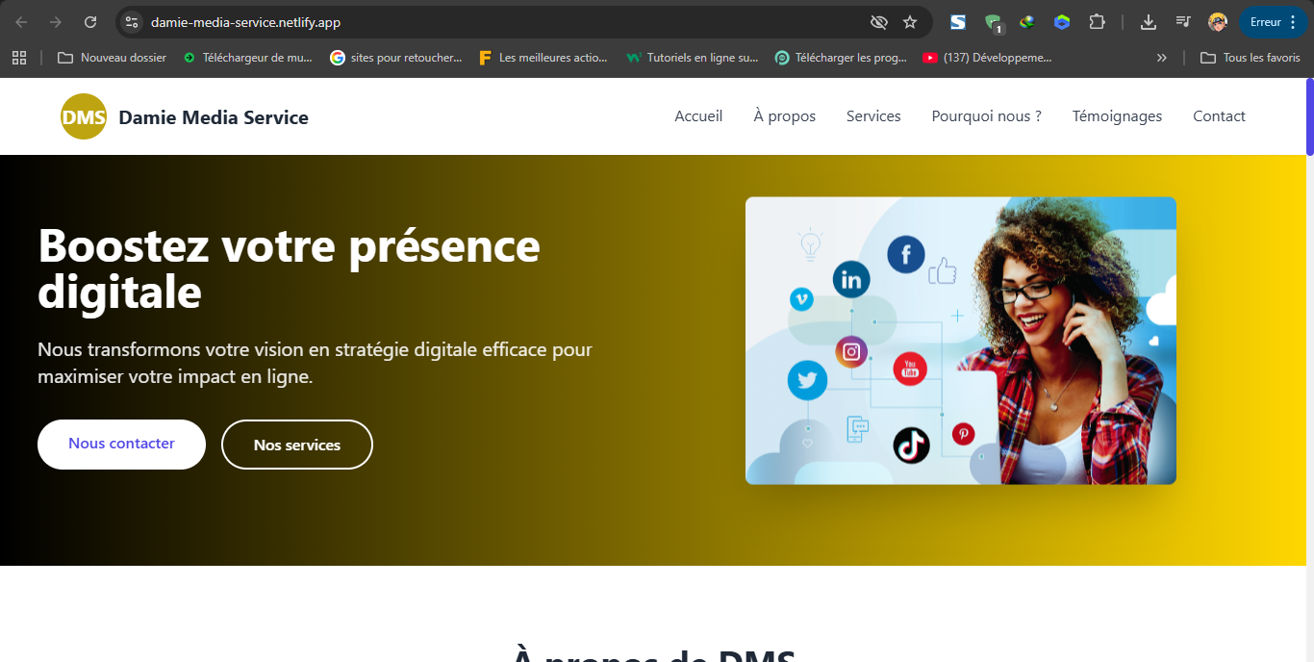Open the profile avatar icon
The image size is (1314, 662).
[1218, 22]
